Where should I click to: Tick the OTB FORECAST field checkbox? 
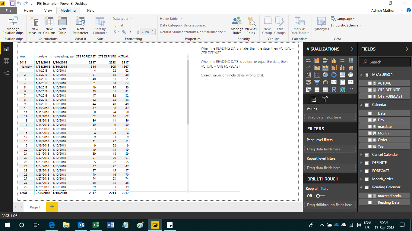point(370,97)
